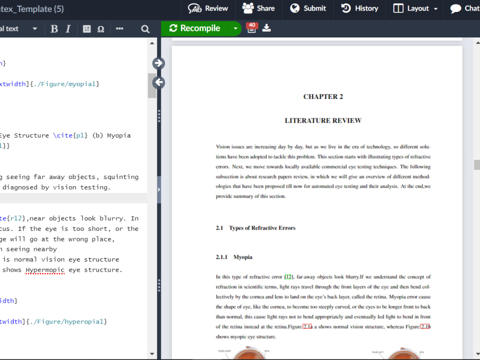Image resolution: width=480 pixels, height=360 pixels.
Task: Open the Recompile options dropdown arrow
Action: 235,28
